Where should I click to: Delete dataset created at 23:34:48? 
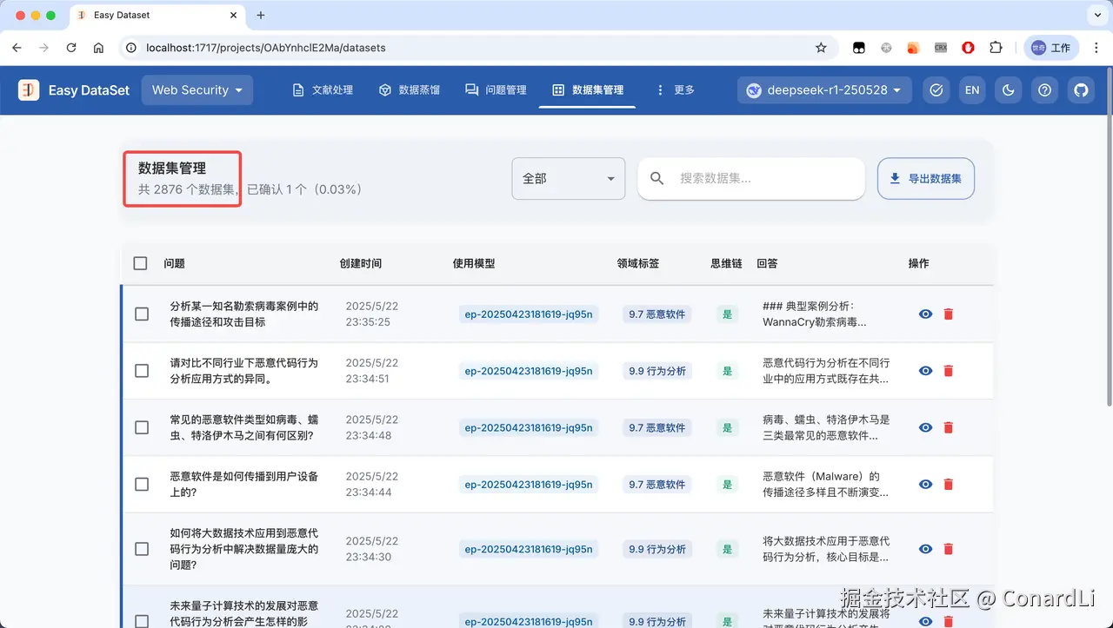(949, 427)
